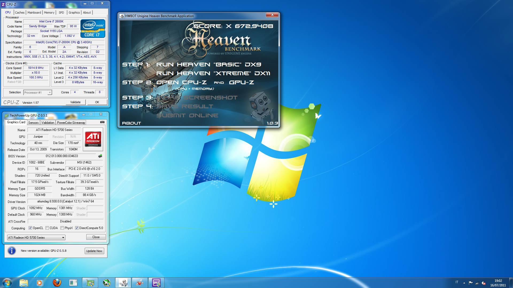Click the GPU-Z screenshot camera icon

coord(102,122)
